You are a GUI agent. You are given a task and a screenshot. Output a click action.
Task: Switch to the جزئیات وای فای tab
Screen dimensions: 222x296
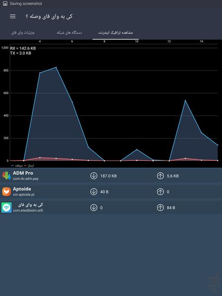coord(23,33)
